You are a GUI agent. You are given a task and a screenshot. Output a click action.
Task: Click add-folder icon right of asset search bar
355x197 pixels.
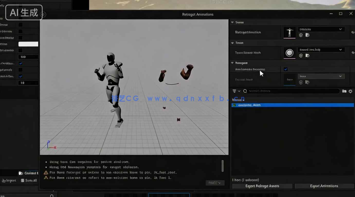[x=344, y=91]
